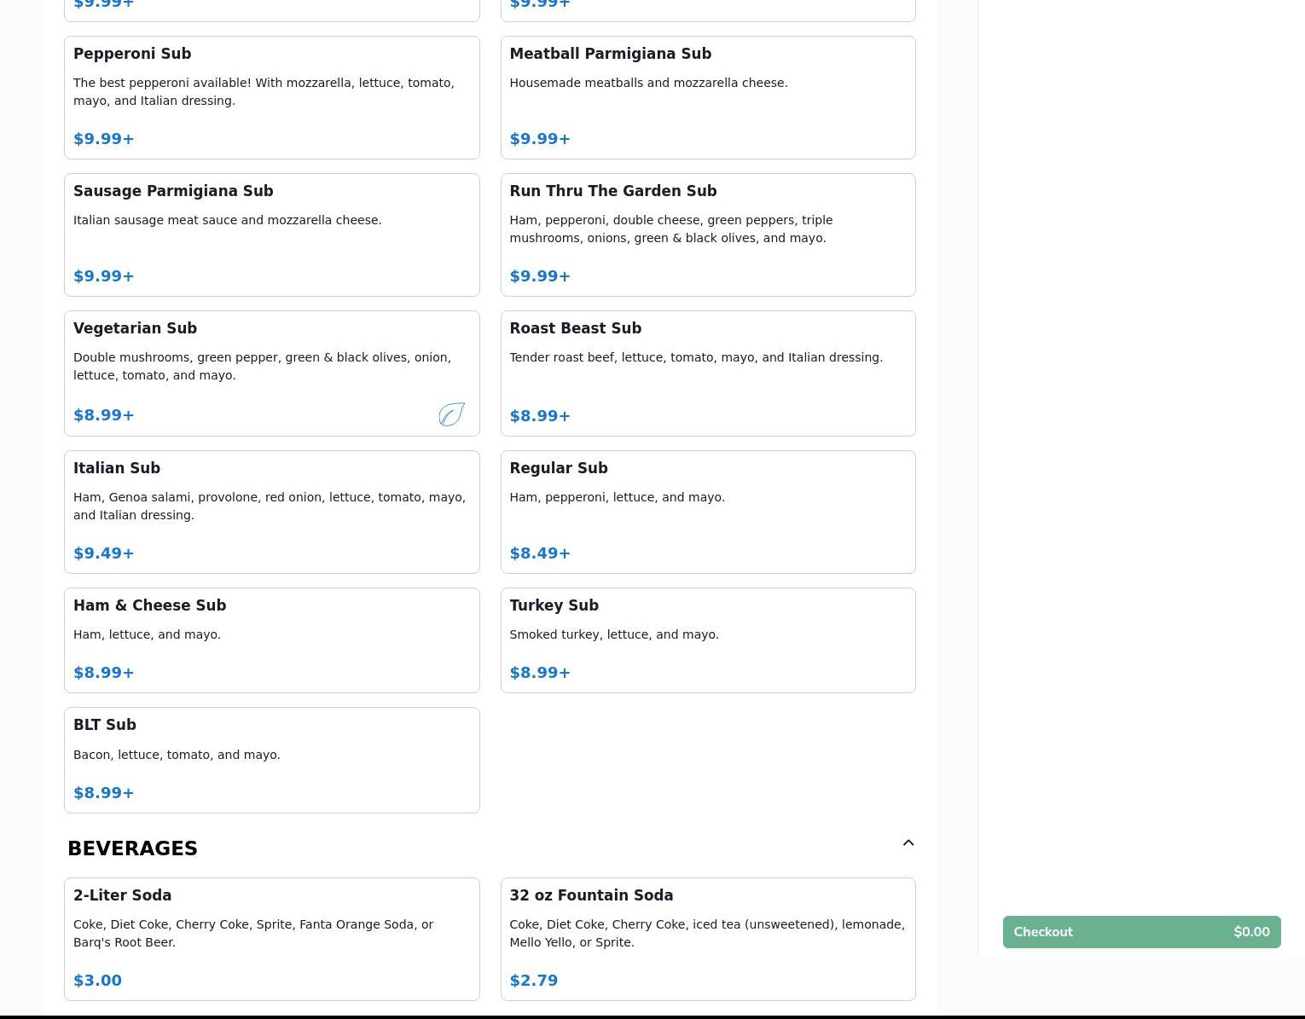
Task: Click the 'Ham, Genoa salami, provolone' description
Action: click(270, 506)
